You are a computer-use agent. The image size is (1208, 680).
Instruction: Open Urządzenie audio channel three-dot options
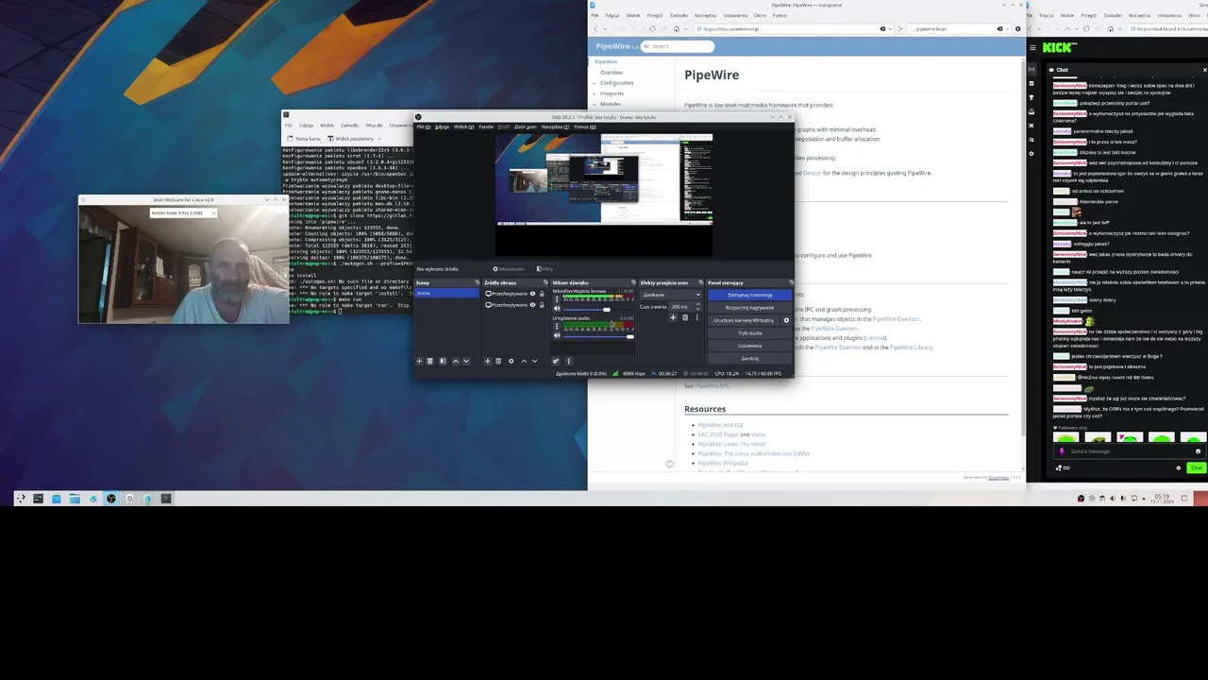pyautogui.click(x=557, y=326)
